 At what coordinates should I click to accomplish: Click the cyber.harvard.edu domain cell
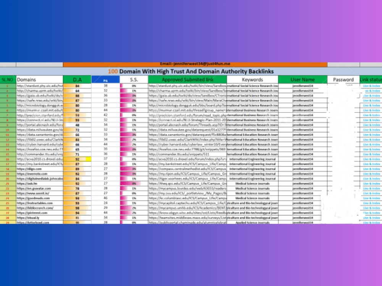coord(39,145)
